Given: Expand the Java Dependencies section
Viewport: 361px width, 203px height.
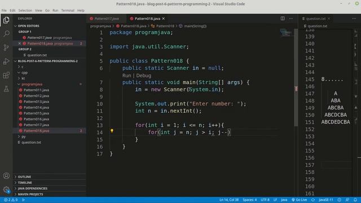Looking at the screenshot, I should [x=33, y=188].
